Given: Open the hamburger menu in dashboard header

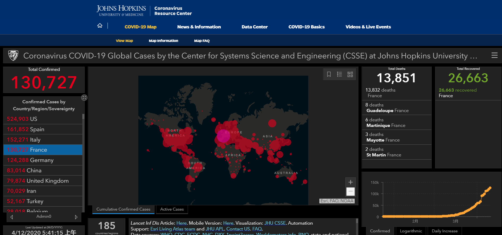Looking at the screenshot, I should (494, 55).
